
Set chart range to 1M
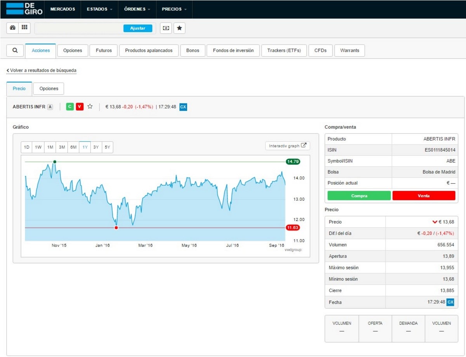click(50, 147)
